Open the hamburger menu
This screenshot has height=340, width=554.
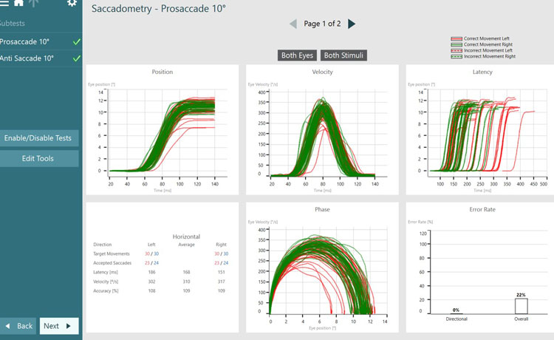coord(4,4)
